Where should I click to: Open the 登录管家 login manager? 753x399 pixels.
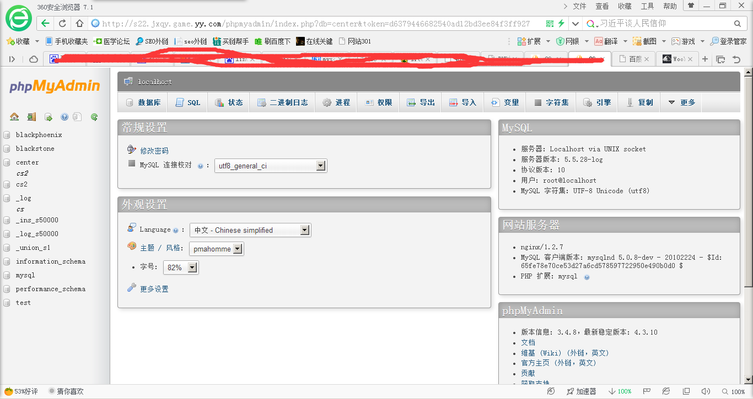pos(728,41)
